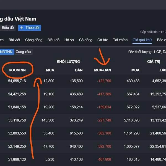The width and height of the screenshot is (166, 166).
Task: Click sell volume 615,500
Action: pyautogui.click(x=76, y=133)
